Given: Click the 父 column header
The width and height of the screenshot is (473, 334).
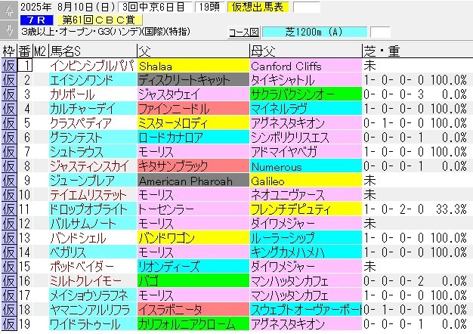Looking at the screenshot, I should tap(193, 51).
